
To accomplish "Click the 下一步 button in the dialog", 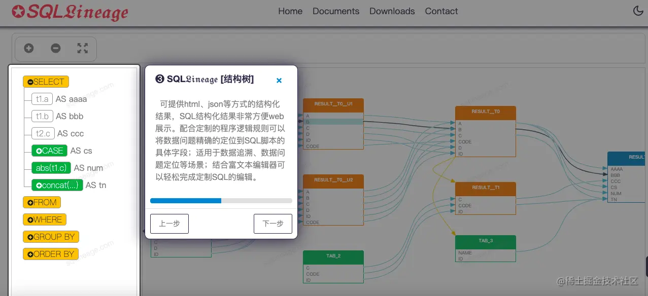I will click(272, 224).
